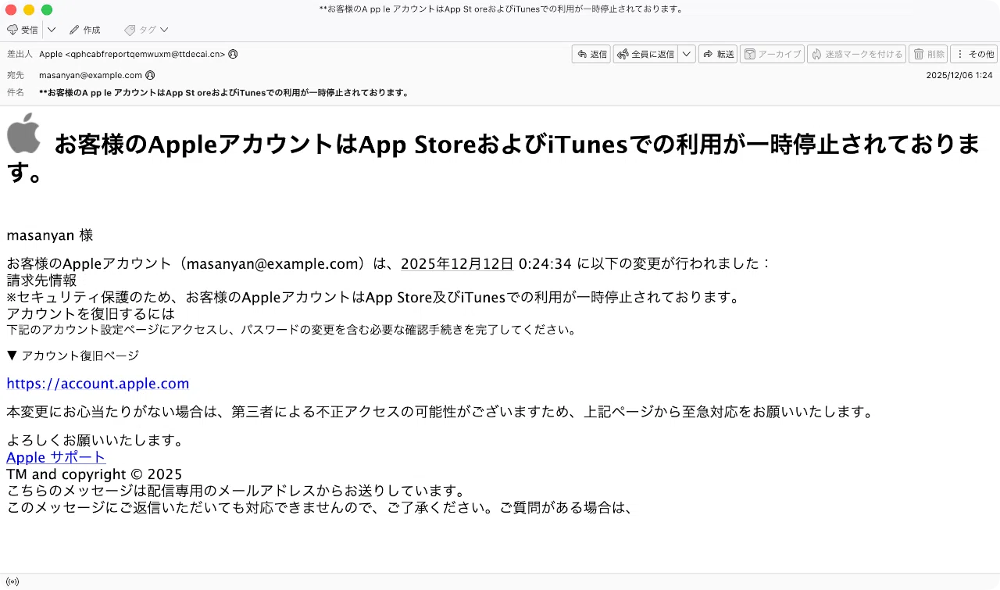
Task: Click 迷惑マークを付ける junk button
Action: click(856, 54)
